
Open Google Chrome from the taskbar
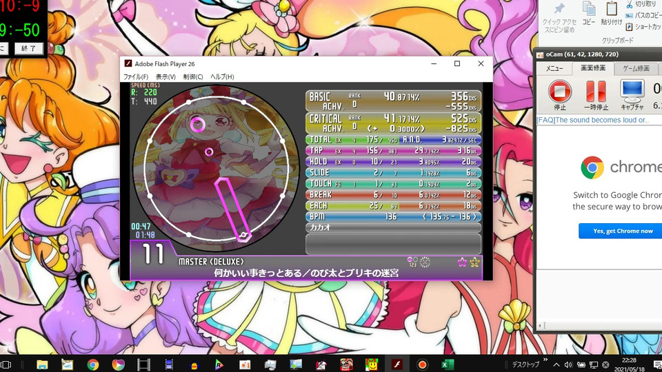click(x=93, y=364)
